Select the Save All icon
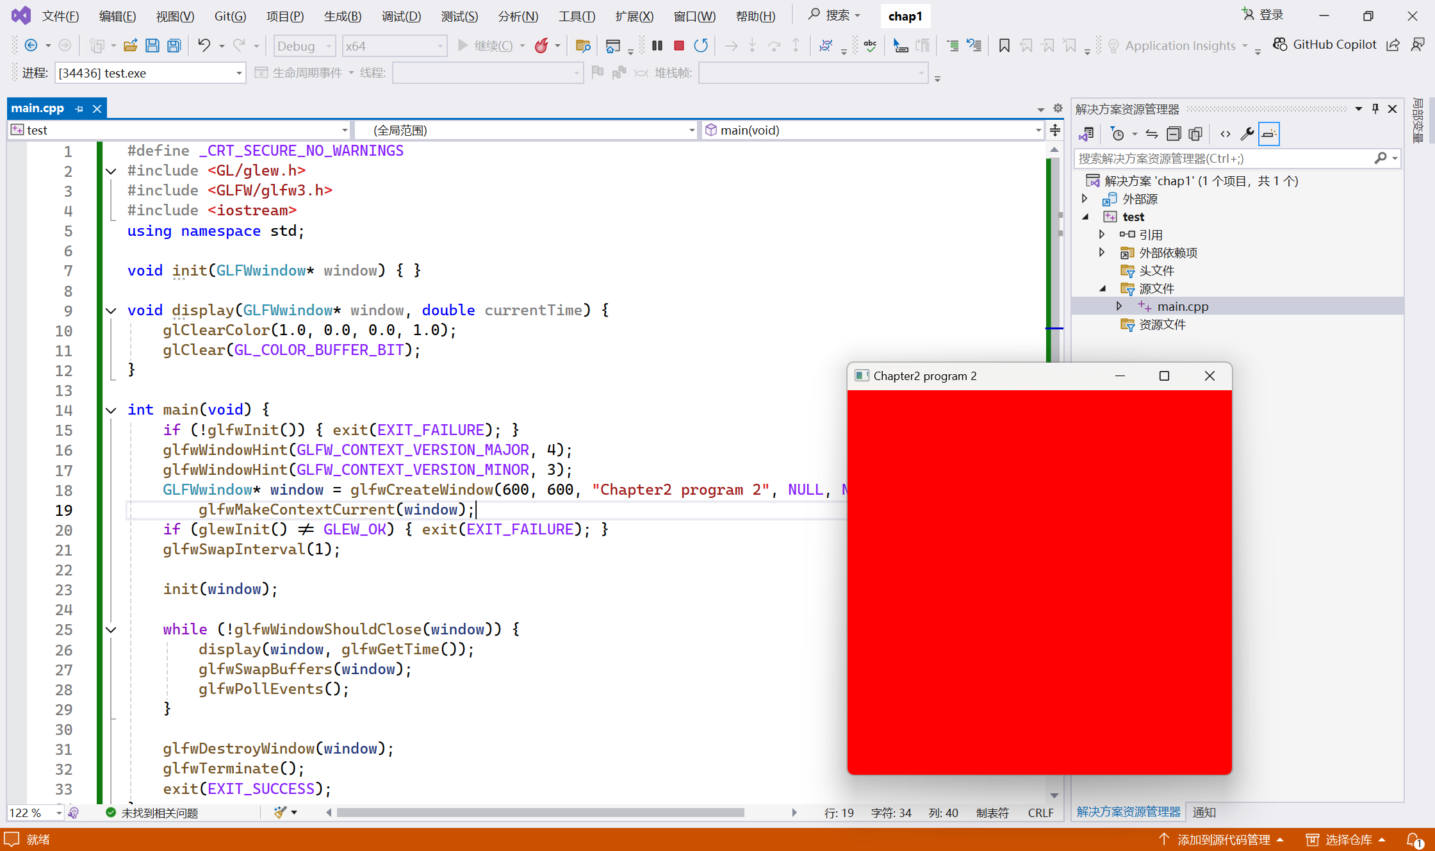Screen dimensions: 1435x851 173,45
